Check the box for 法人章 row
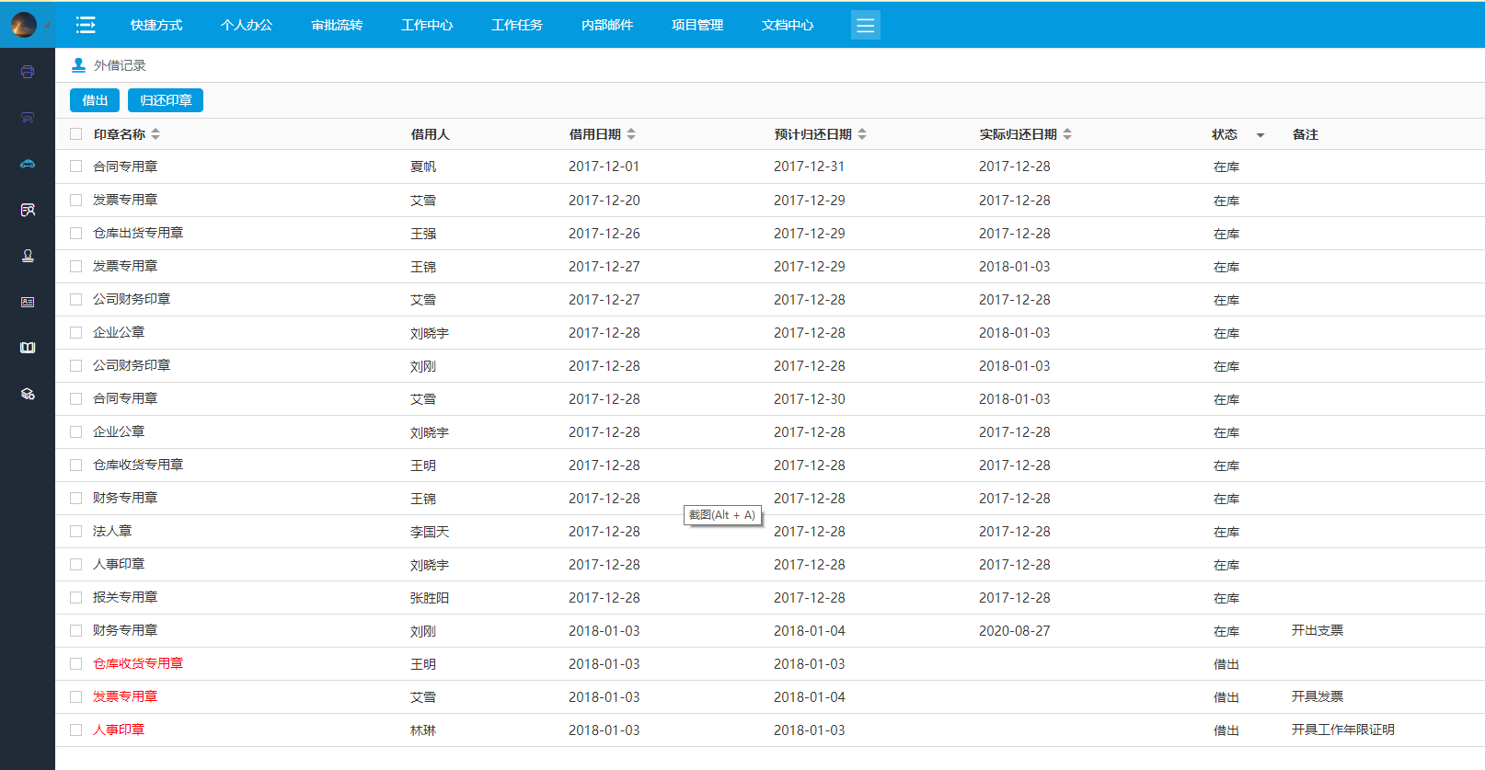Image resolution: width=1485 pixels, height=770 pixels. tap(76, 532)
